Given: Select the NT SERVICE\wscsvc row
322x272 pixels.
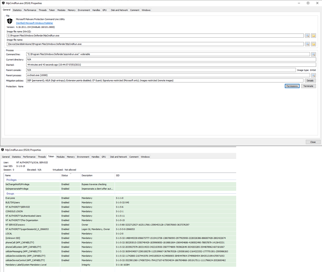Looking at the screenshot, I should [120, 225].
